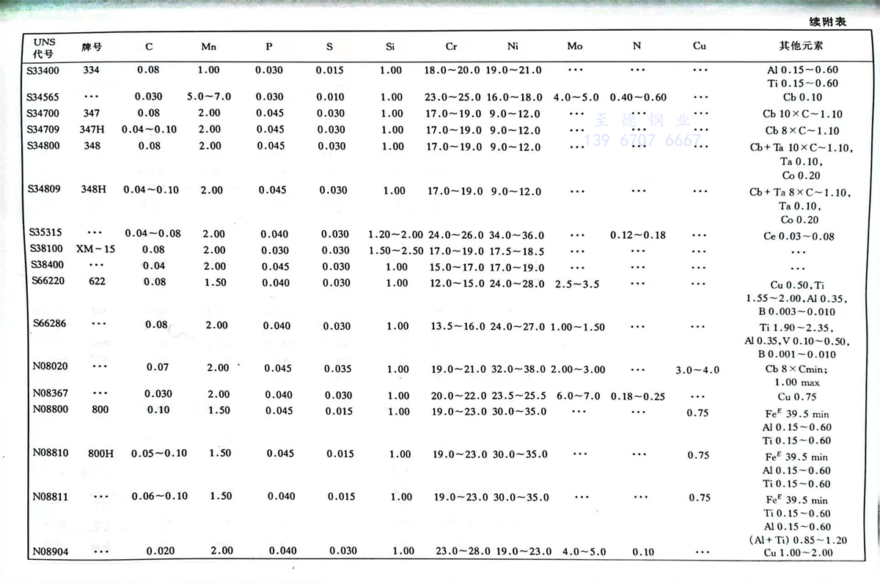Select the XM-15 grade cell
This screenshot has height=584, width=880.
pyautogui.click(x=95, y=249)
